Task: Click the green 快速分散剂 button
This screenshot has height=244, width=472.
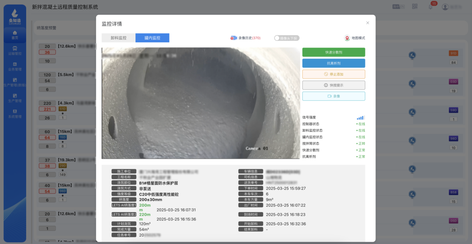Action: pyautogui.click(x=333, y=52)
